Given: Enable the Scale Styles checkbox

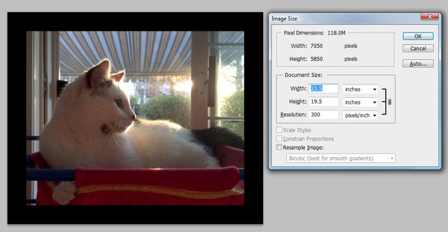Looking at the screenshot, I should point(279,130).
